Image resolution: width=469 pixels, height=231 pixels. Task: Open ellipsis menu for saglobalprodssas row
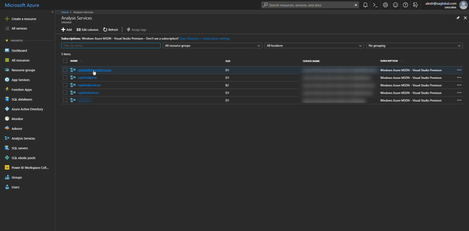coord(459,85)
